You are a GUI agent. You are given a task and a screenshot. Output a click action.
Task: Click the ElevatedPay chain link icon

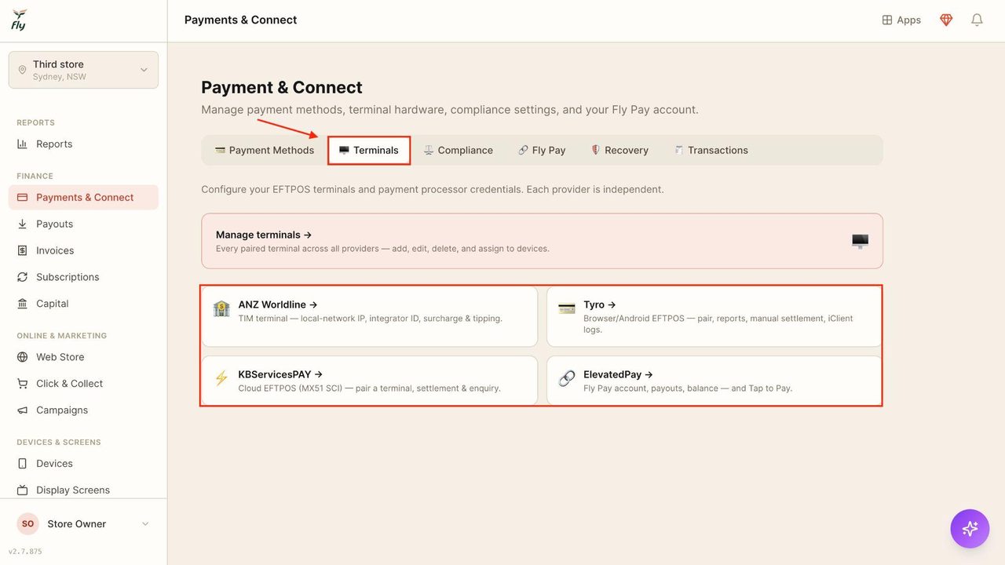point(567,379)
